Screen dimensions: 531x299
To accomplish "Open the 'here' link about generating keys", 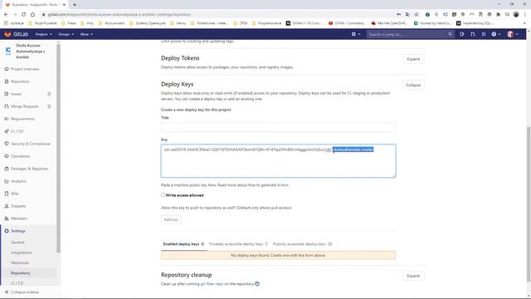I will (285, 185).
